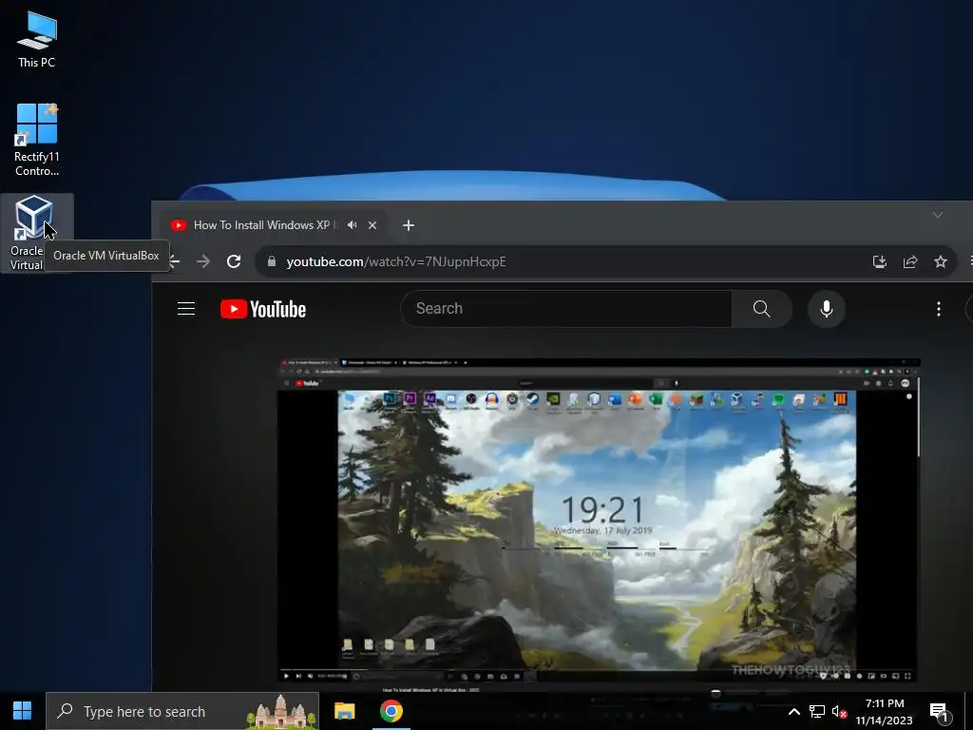This screenshot has height=730, width=973.
Task: Bookmark this page with the star
Action: 941,262
